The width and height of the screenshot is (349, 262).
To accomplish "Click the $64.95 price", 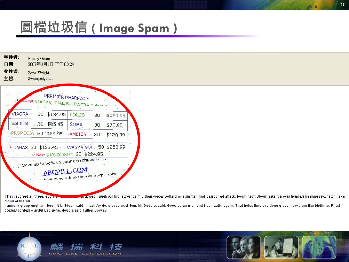I will tap(55, 134).
